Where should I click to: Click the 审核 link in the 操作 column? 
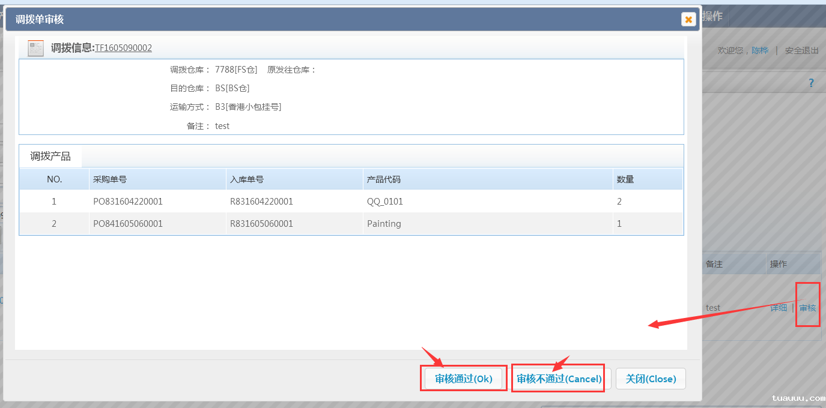click(x=807, y=308)
